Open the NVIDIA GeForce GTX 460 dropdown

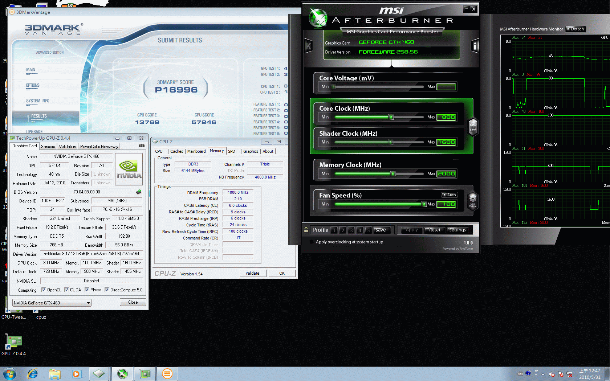click(x=52, y=303)
